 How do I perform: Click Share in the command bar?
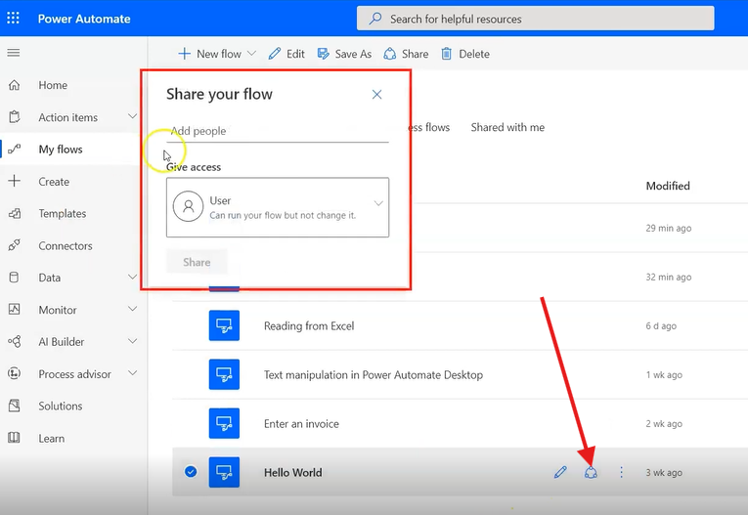[406, 54]
